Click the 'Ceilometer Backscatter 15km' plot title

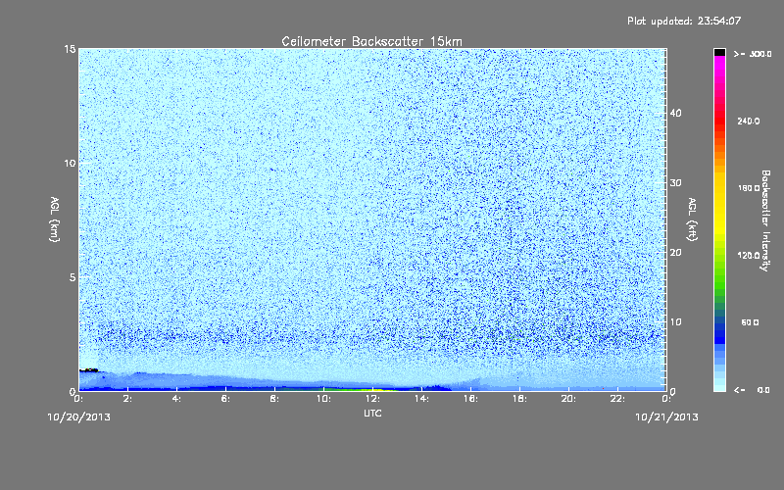(x=371, y=41)
